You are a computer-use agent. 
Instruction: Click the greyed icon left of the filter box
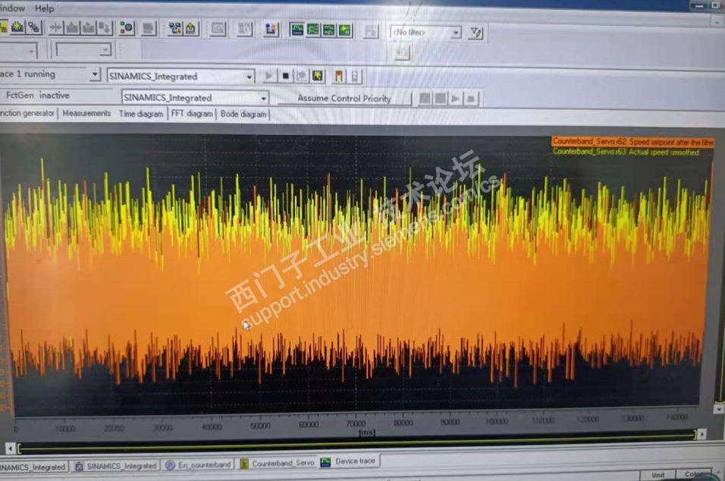[x=371, y=31]
